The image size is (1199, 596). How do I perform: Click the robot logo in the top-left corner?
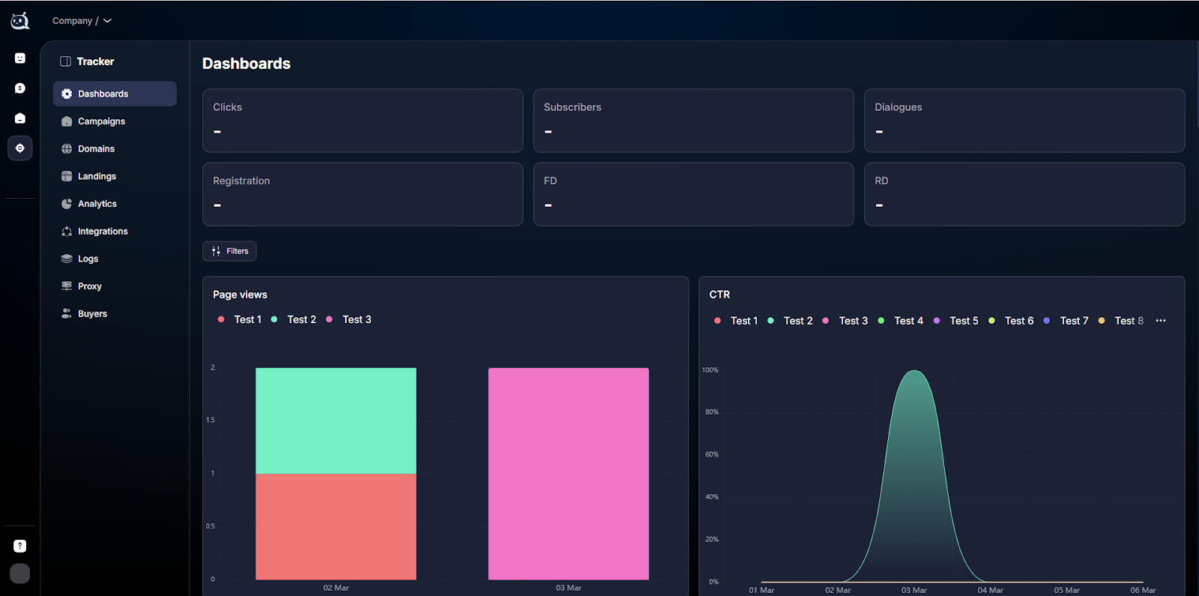[x=20, y=21]
